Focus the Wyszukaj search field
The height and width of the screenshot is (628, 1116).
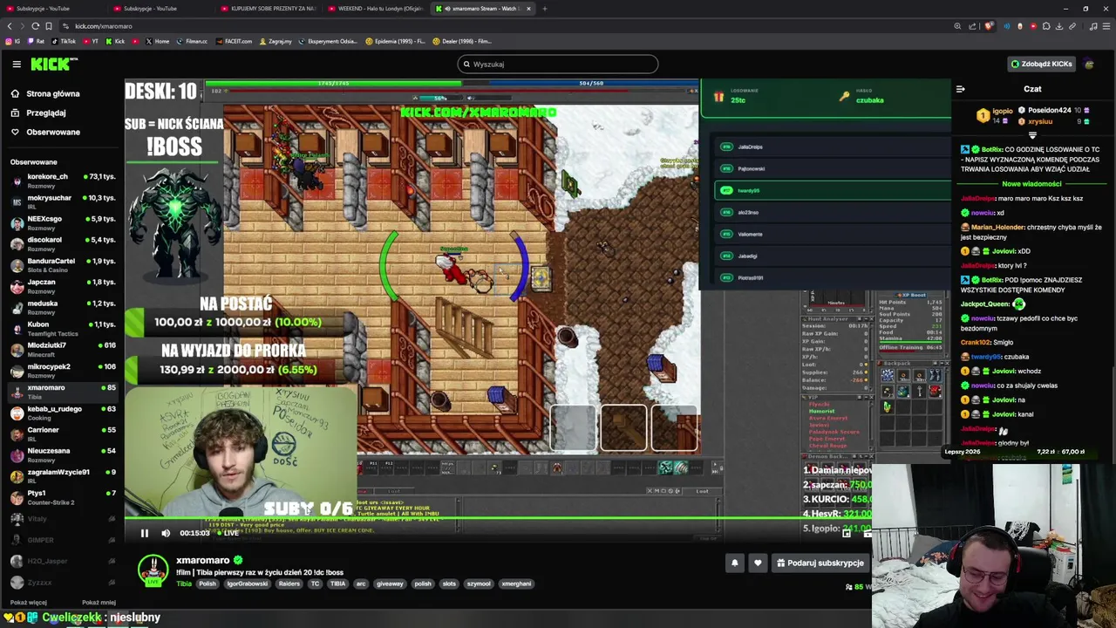coord(558,64)
